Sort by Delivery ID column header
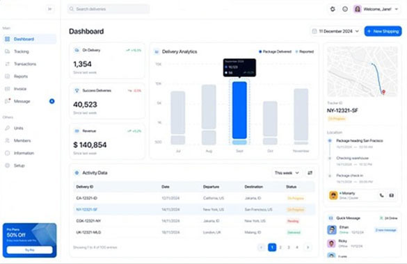 coord(85,187)
